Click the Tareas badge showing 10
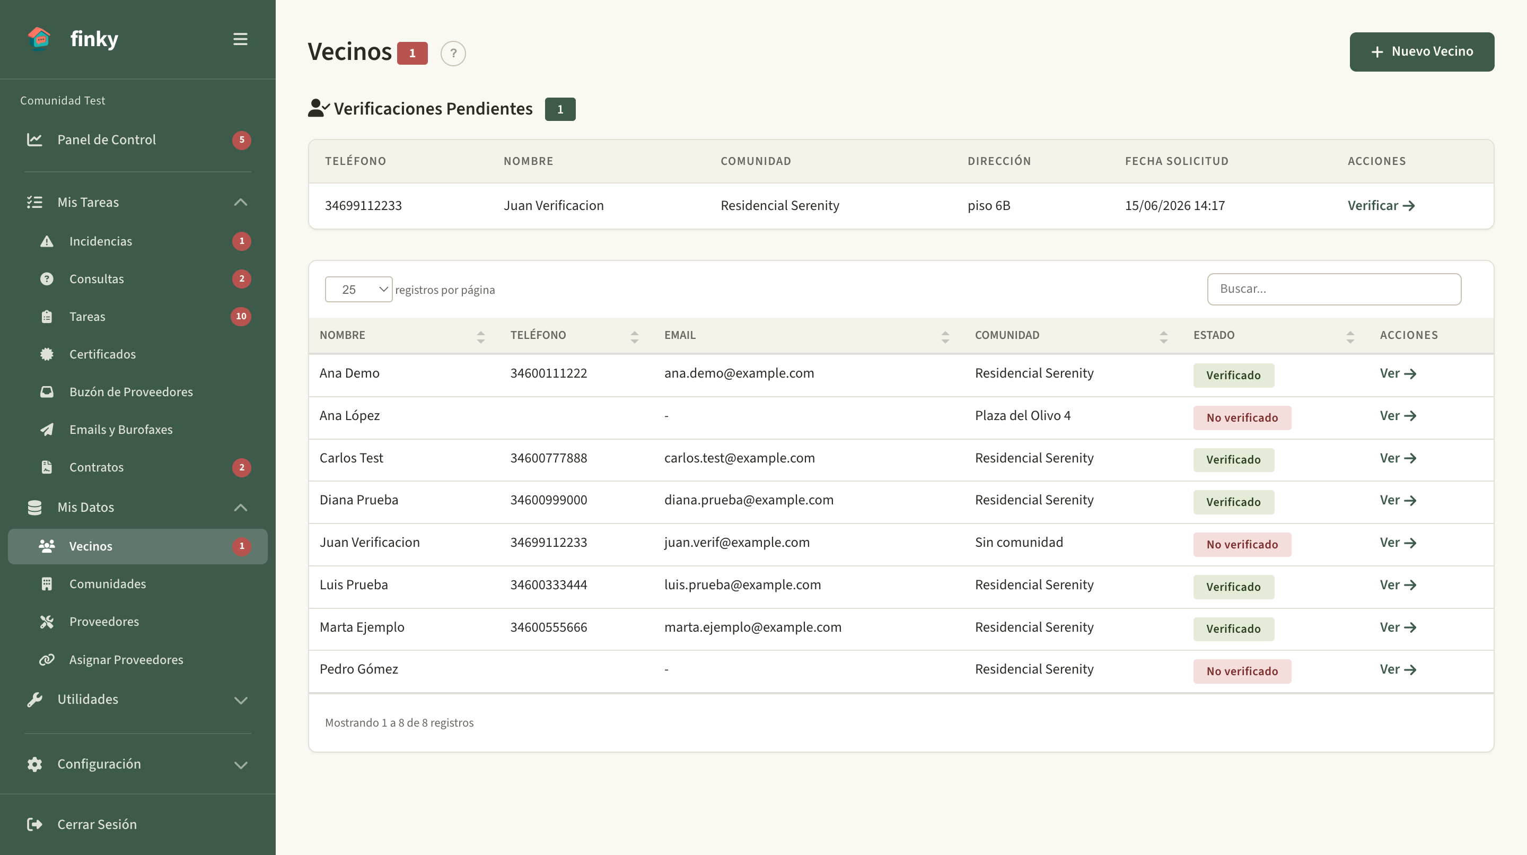 coord(241,317)
